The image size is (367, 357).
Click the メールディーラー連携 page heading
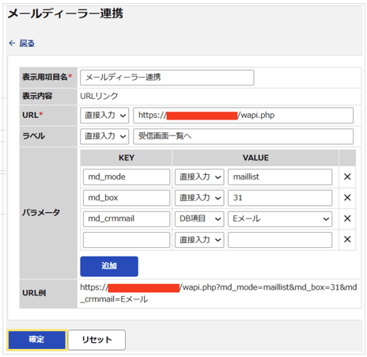[x=66, y=13]
